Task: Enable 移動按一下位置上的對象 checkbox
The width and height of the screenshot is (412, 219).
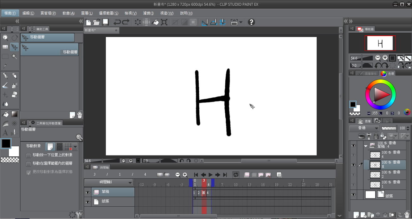Action: (x=29, y=155)
